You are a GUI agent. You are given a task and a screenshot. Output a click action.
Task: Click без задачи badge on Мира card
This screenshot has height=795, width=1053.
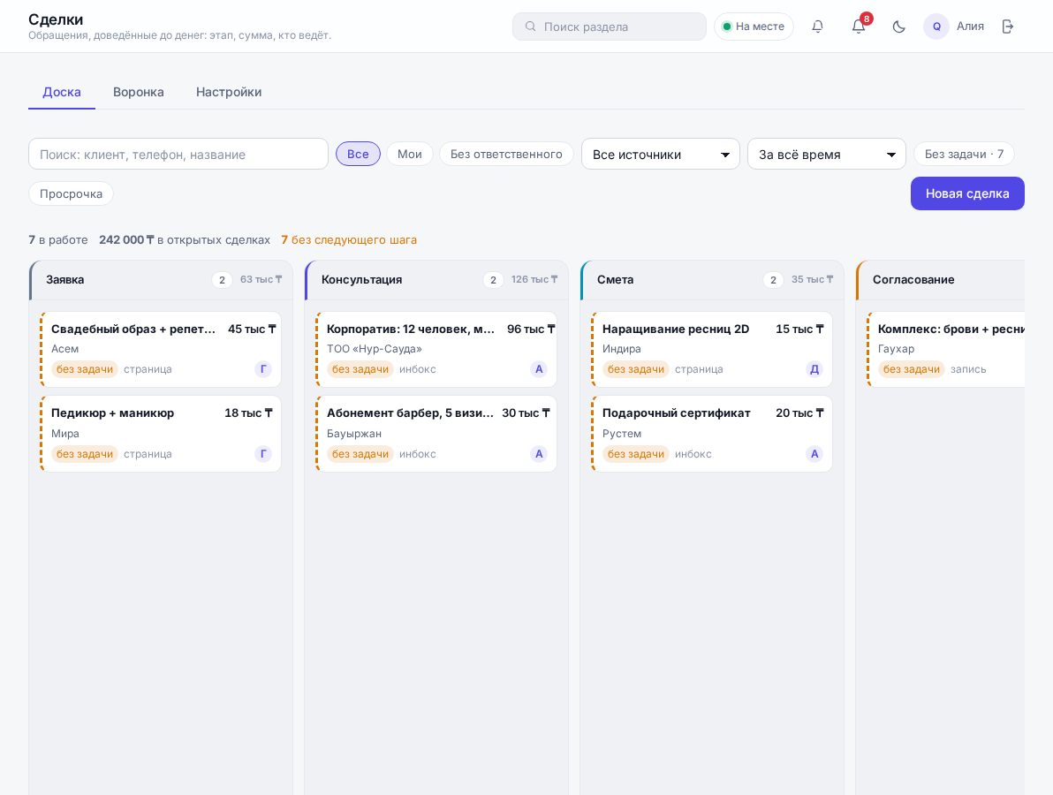(85, 454)
